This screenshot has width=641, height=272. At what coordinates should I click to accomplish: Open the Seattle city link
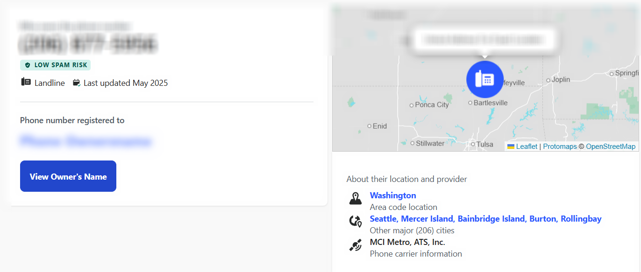pos(384,219)
